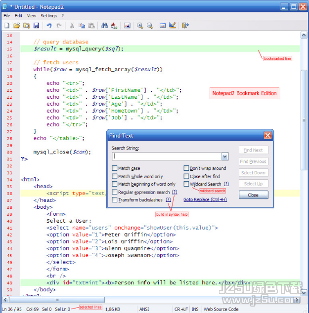Save the document with the floppy icon
The height and width of the screenshot is (313, 309).
pos(36,26)
